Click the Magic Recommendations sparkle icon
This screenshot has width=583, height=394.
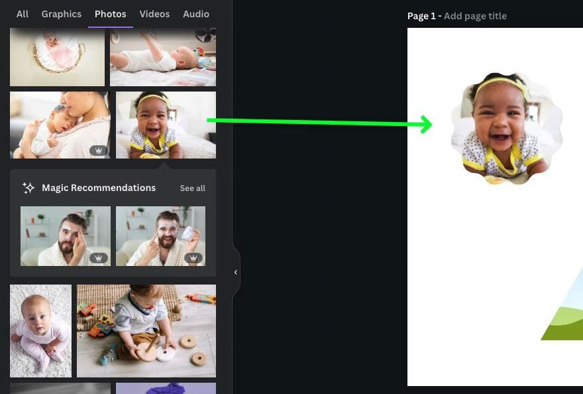tap(28, 188)
